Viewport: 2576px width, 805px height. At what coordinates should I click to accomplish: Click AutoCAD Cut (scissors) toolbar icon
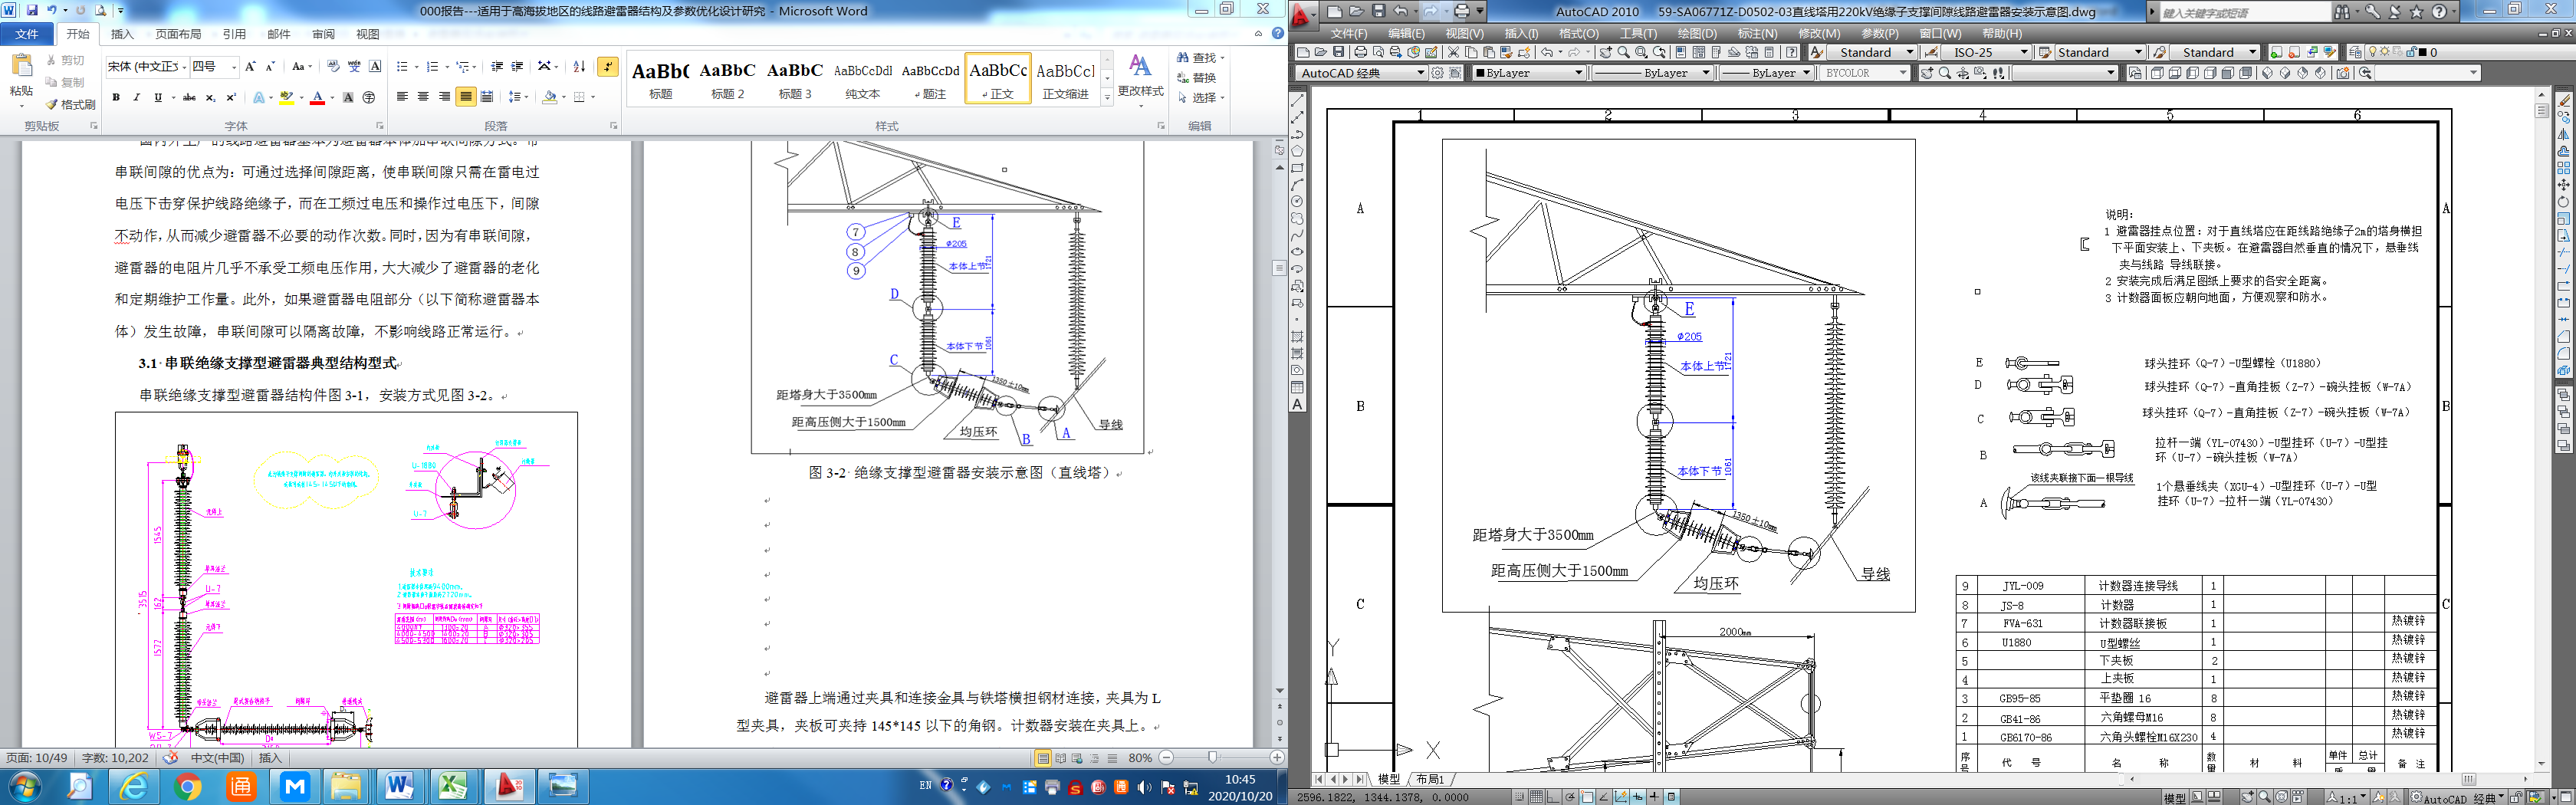[x=1454, y=52]
